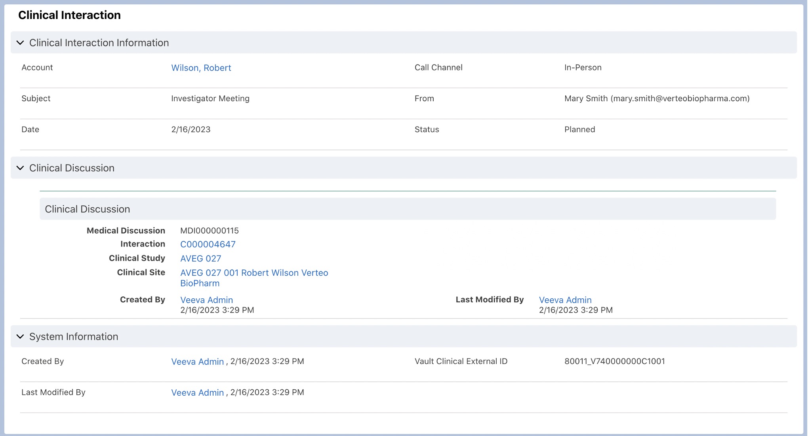
Task: Click Veeva Admin link under Clinical Discussion Created By
Action: 206,300
